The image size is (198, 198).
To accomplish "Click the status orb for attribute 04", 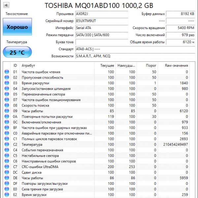I will pyautogui.click(x=7, y=88).
